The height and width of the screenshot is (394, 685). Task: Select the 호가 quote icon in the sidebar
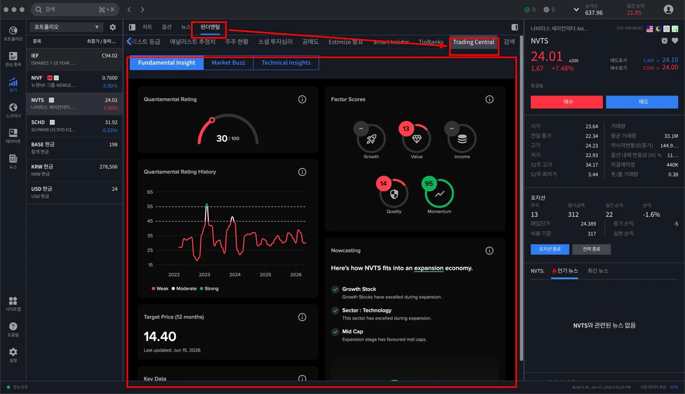(x=13, y=85)
